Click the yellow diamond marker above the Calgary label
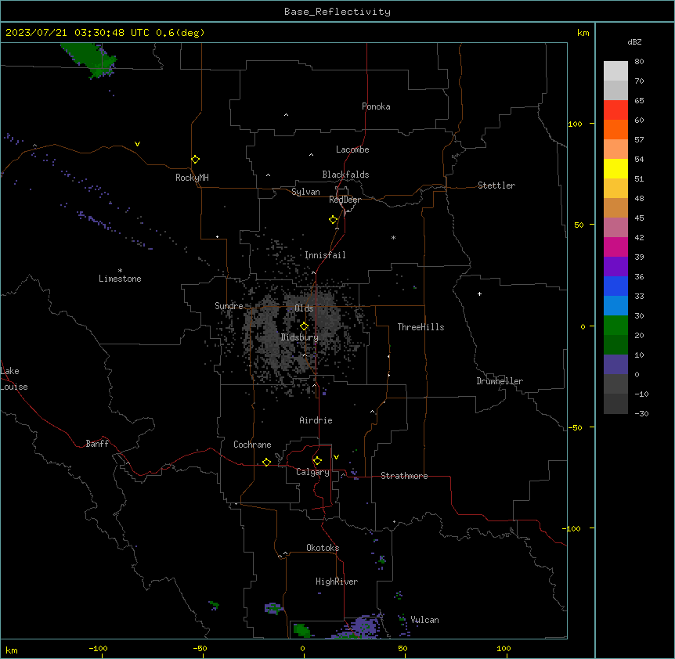 coord(317,461)
